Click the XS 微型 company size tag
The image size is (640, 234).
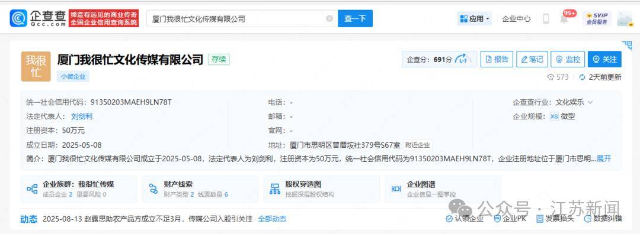pyautogui.click(x=562, y=116)
